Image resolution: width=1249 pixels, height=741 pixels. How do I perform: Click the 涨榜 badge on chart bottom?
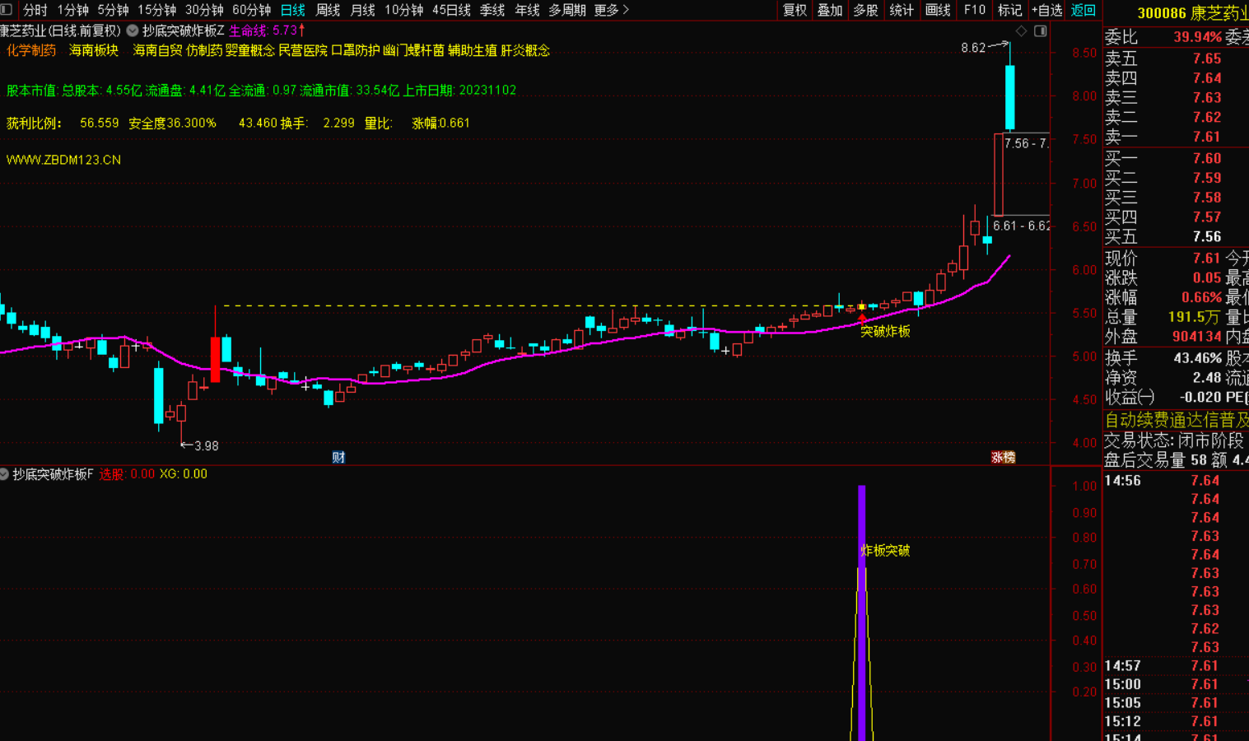(1003, 458)
